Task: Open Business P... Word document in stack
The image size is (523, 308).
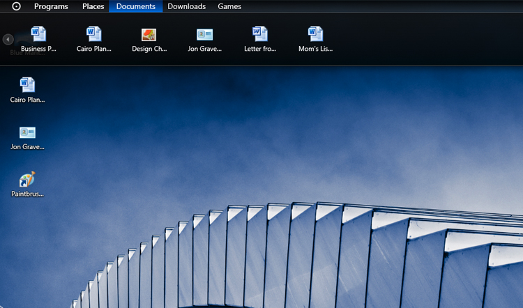Action: [38, 34]
